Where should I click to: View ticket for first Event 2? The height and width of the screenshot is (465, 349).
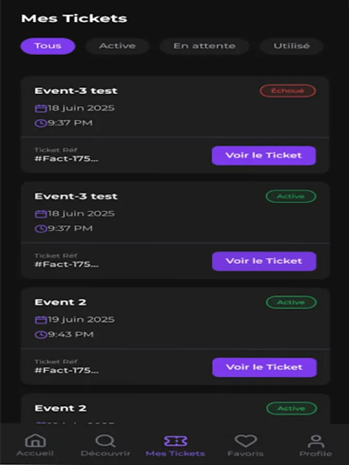pyautogui.click(x=264, y=367)
